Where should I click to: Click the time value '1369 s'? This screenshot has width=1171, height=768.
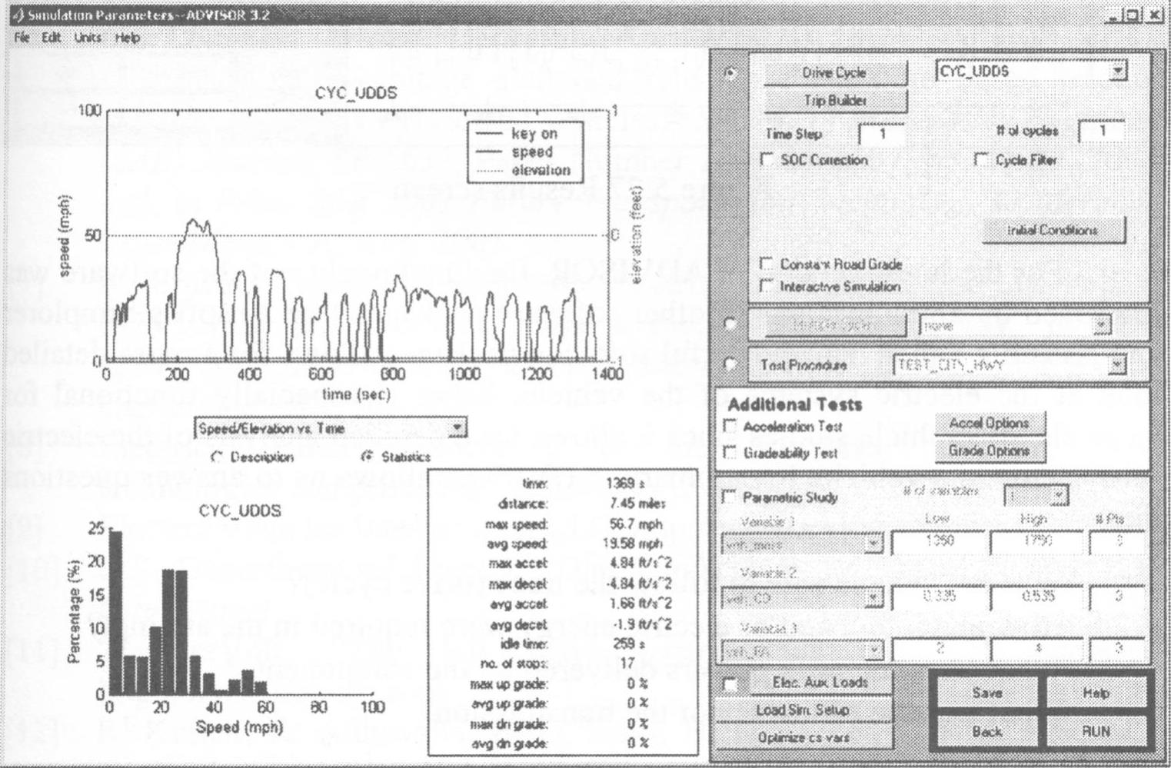click(x=625, y=484)
